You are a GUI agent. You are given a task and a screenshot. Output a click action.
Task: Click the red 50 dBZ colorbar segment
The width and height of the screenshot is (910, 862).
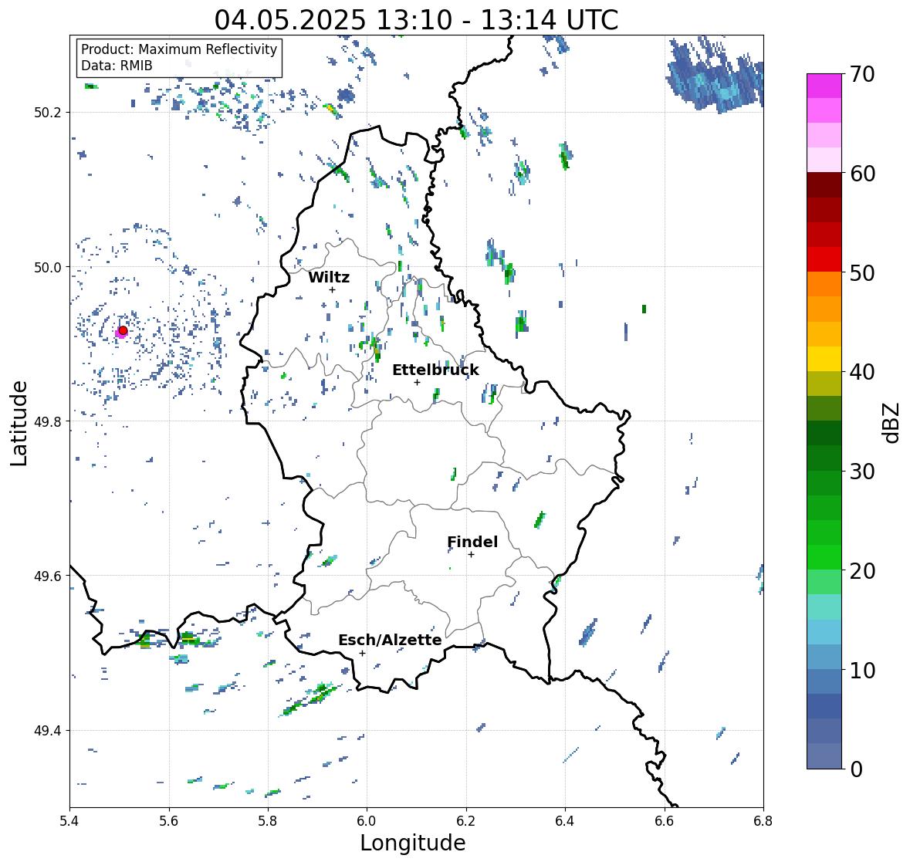[x=824, y=259]
